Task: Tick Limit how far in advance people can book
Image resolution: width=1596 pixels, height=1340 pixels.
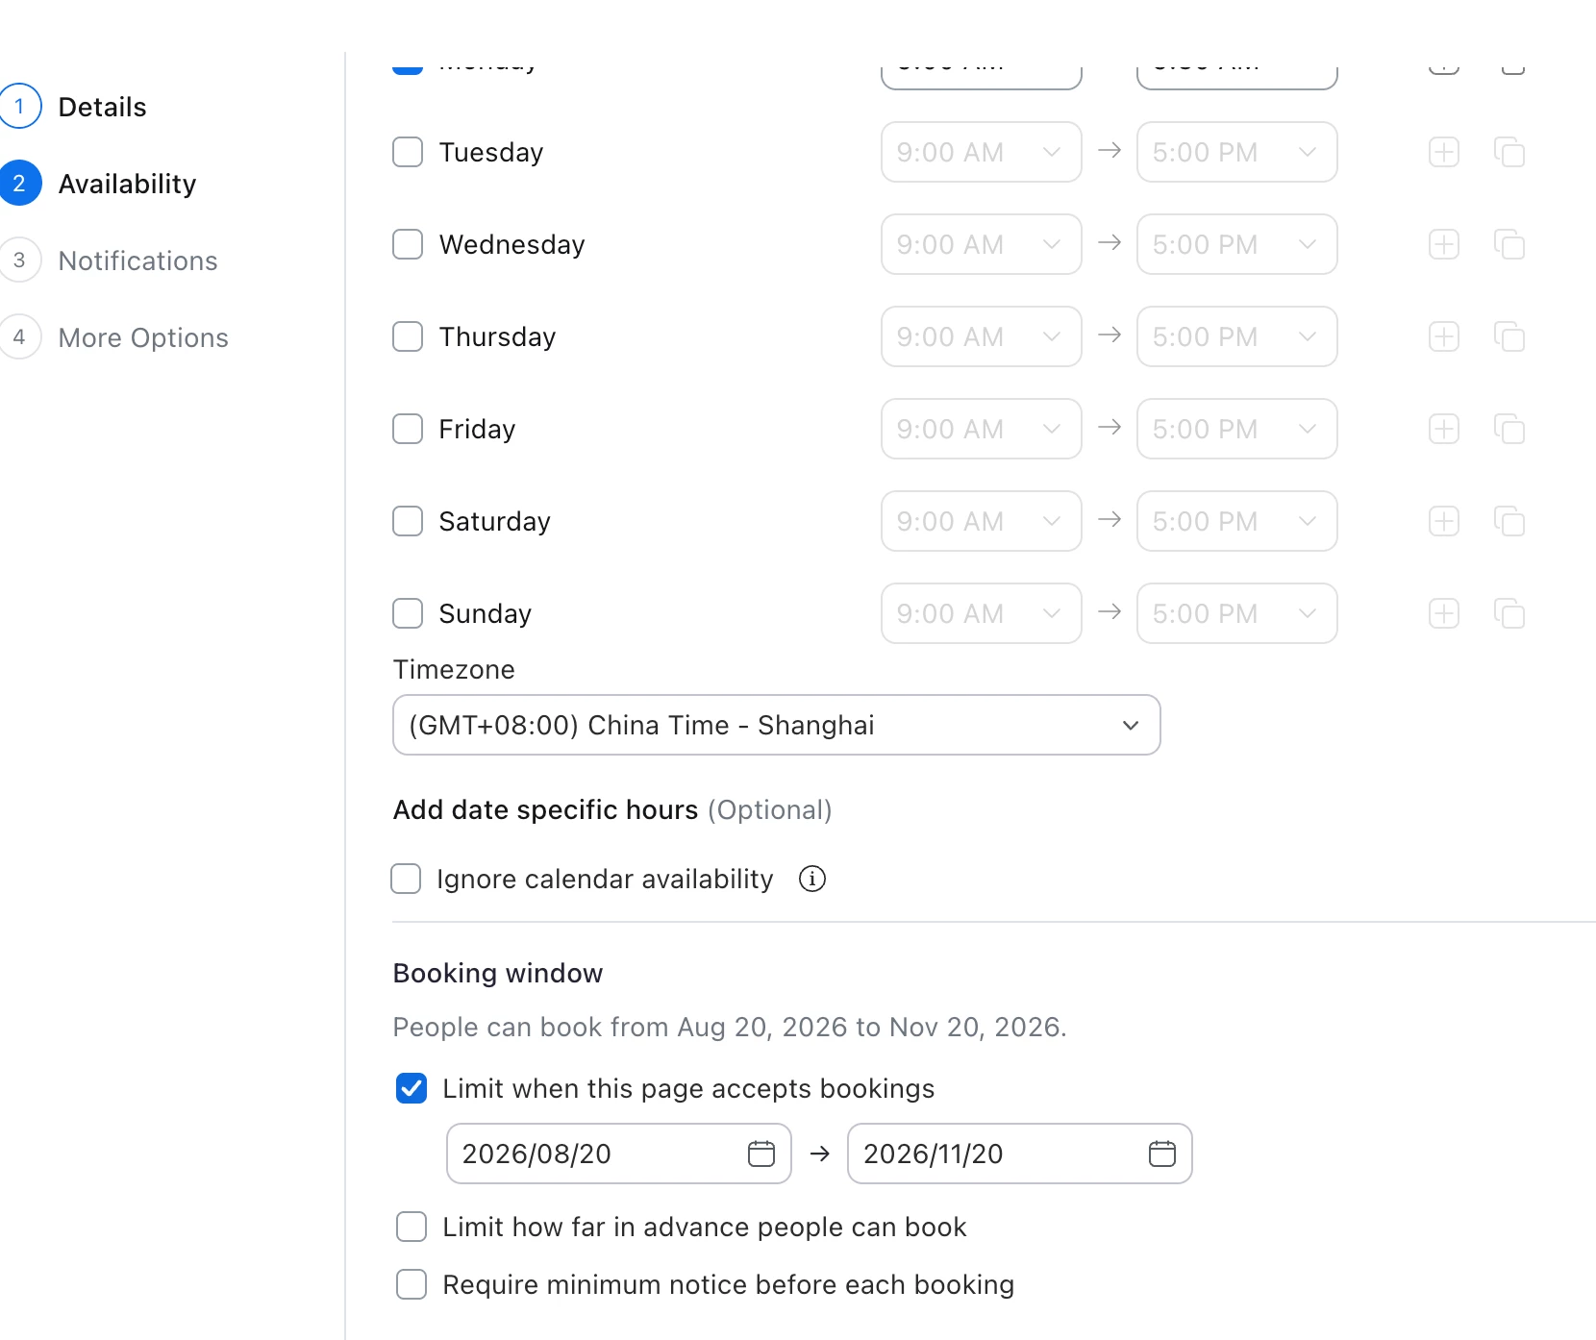Action: click(411, 1227)
